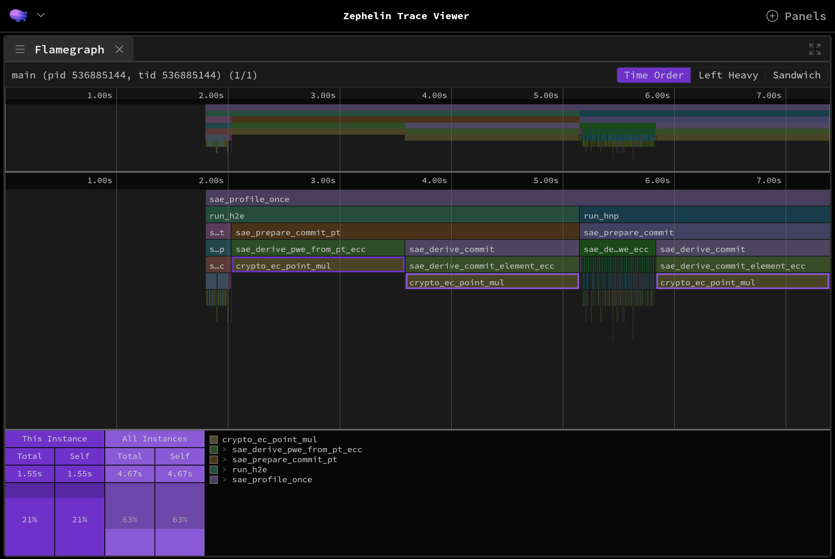Click the plus circle icon next to Panels
835x559 pixels.
coord(772,16)
